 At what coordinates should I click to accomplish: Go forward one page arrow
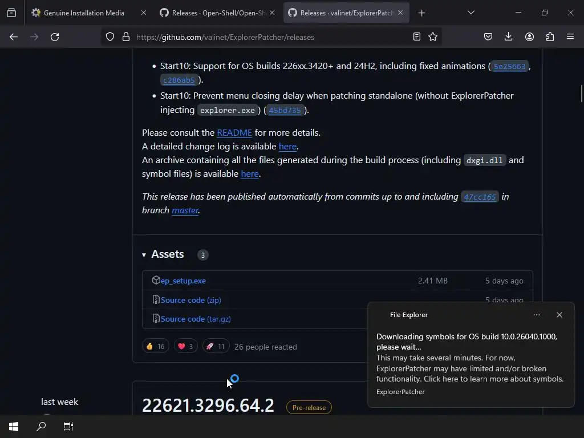coord(34,37)
